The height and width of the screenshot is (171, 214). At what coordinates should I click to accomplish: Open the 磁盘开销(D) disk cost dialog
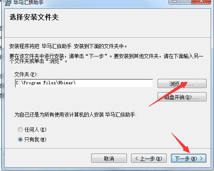[182, 97]
